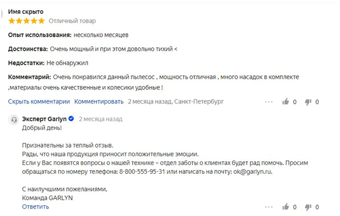Like the vacuum cleaner review with thumbs up

click(285, 101)
